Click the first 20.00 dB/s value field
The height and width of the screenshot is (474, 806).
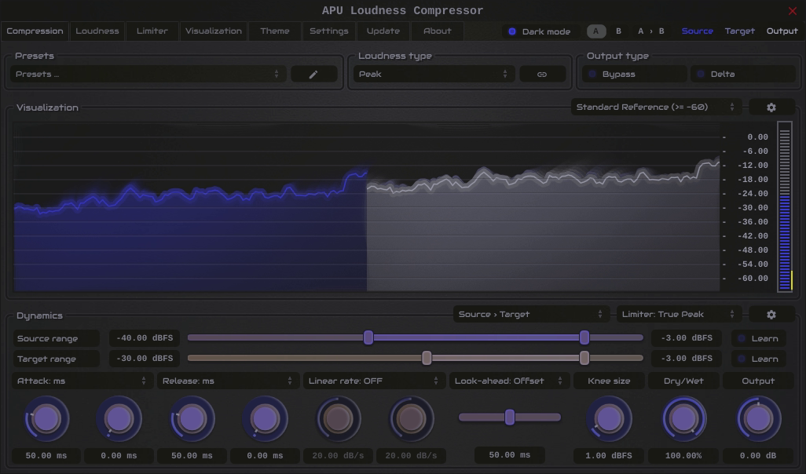pyautogui.click(x=339, y=455)
